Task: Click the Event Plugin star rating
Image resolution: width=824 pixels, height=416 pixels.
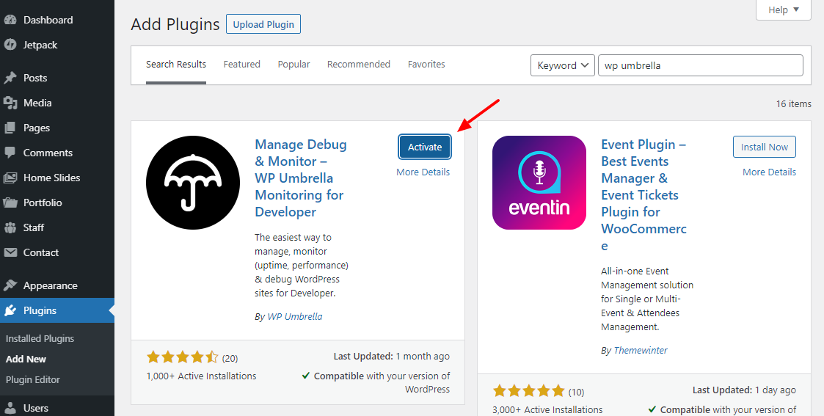Action: point(528,391)
